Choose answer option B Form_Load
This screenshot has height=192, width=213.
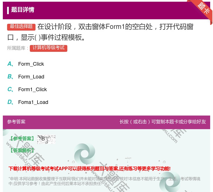click(x=26, y=77)
